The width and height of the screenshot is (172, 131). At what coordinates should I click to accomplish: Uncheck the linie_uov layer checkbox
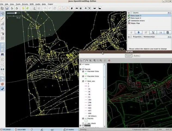pos(83,81)
